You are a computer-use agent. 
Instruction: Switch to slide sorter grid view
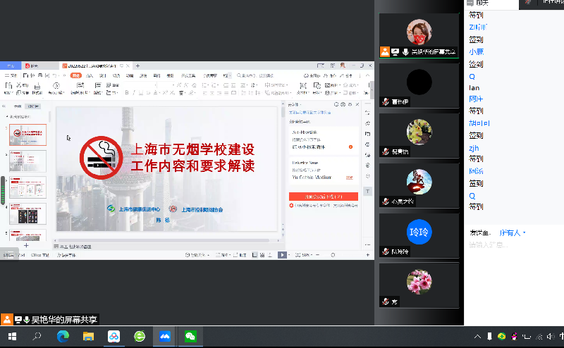coord(262,255)
